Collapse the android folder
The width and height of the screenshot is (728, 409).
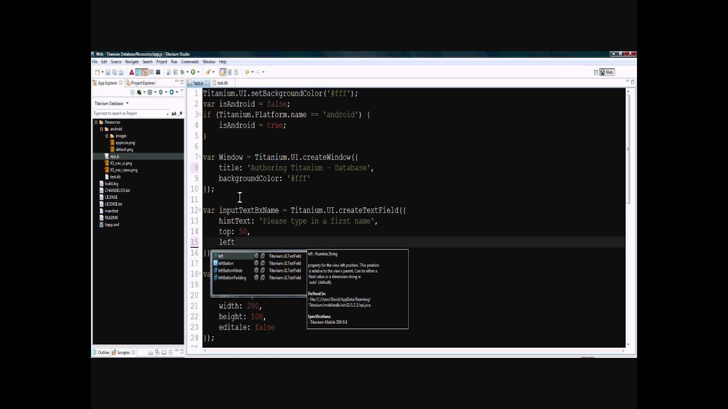(x=101, y=129)
